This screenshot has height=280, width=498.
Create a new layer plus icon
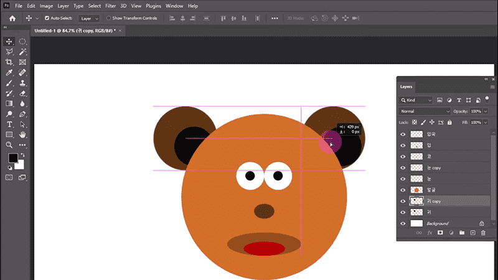[472, 233]
